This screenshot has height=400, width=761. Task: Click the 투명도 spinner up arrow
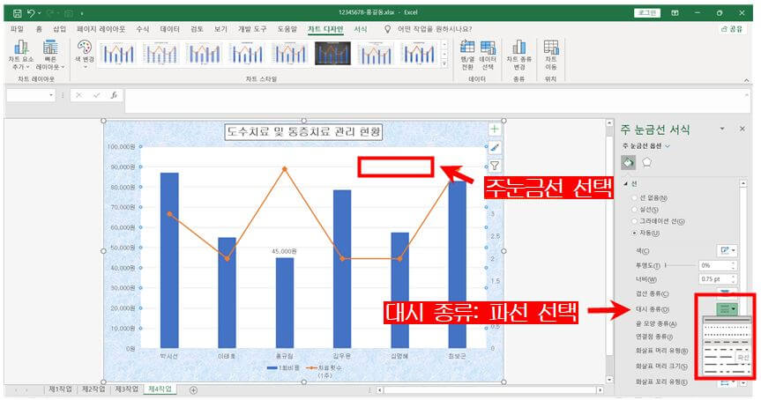(734, 263)
